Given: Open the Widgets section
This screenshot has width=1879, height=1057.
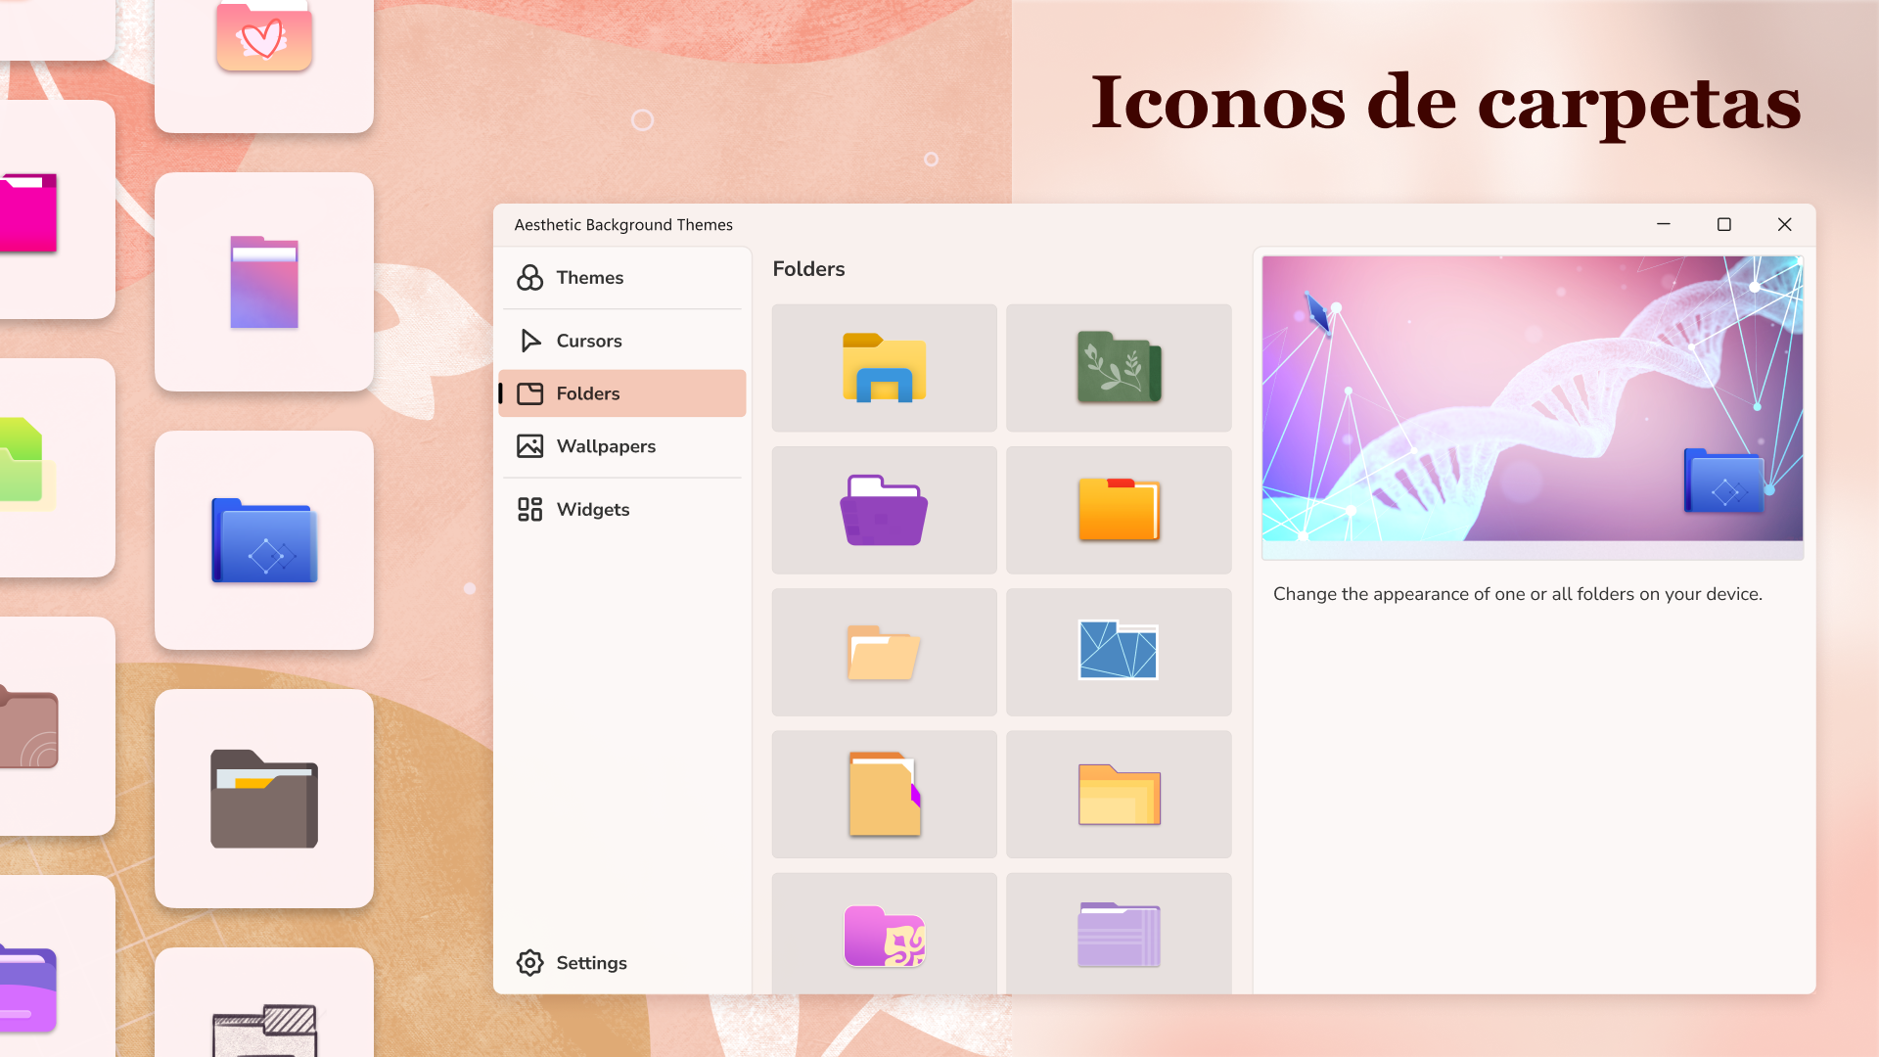Looking at the screenshot, I should (x=622, y=510).
